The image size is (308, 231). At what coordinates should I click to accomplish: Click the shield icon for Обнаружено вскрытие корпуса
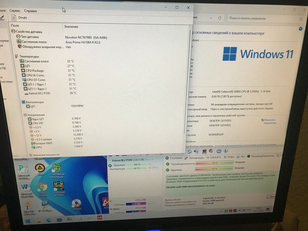(x=19, y=46)
